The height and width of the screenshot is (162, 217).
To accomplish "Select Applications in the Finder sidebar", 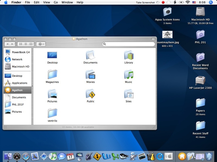I will pos(20,83).
